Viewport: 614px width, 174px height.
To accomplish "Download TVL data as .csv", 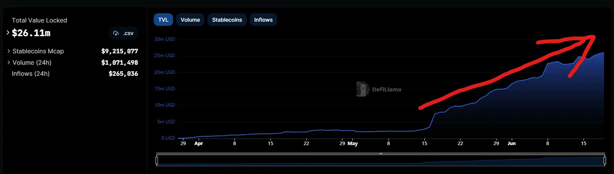I will coord(123,33).
